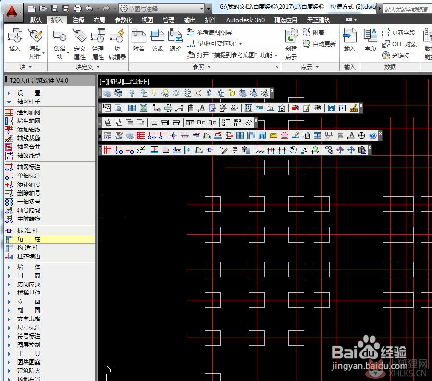Select the highlighted 角柱 command

pos(49,239)
